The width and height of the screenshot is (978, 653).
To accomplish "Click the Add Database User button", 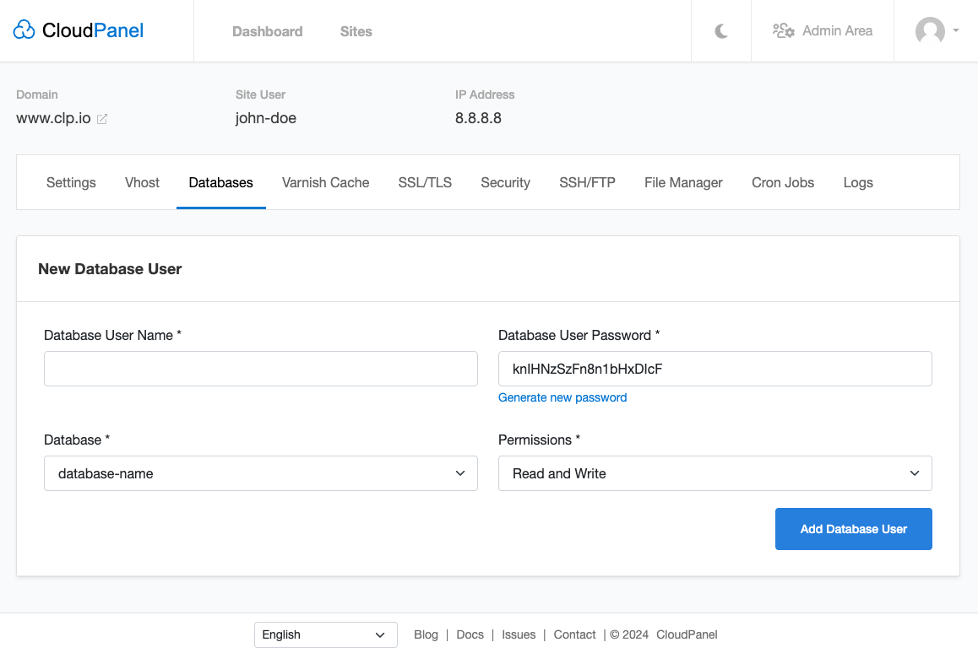I will coord(853,529).
